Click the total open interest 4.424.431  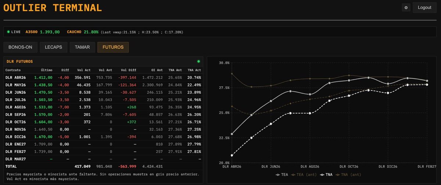coord(153,166)
